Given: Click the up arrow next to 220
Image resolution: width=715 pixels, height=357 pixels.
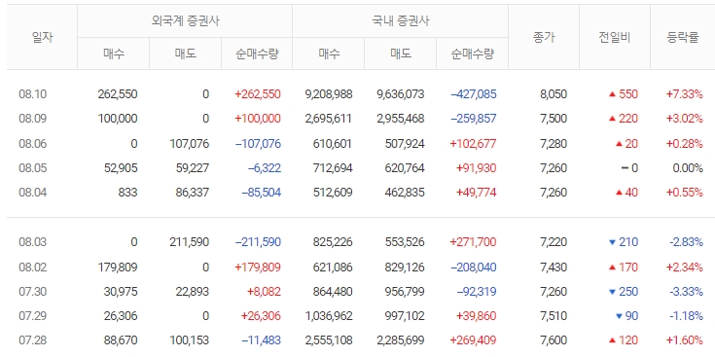Looking at the screenshot, I should point(613,119).
